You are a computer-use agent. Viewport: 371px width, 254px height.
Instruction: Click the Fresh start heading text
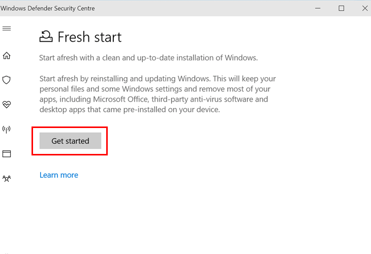click(89, 37)
